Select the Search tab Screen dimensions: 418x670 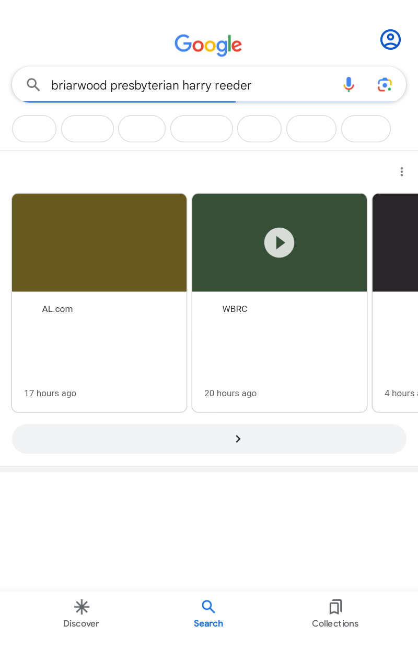208,614
